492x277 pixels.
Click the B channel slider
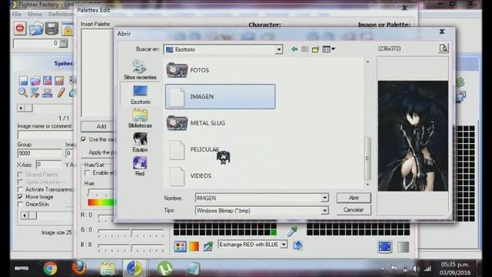tap(131, 247)
